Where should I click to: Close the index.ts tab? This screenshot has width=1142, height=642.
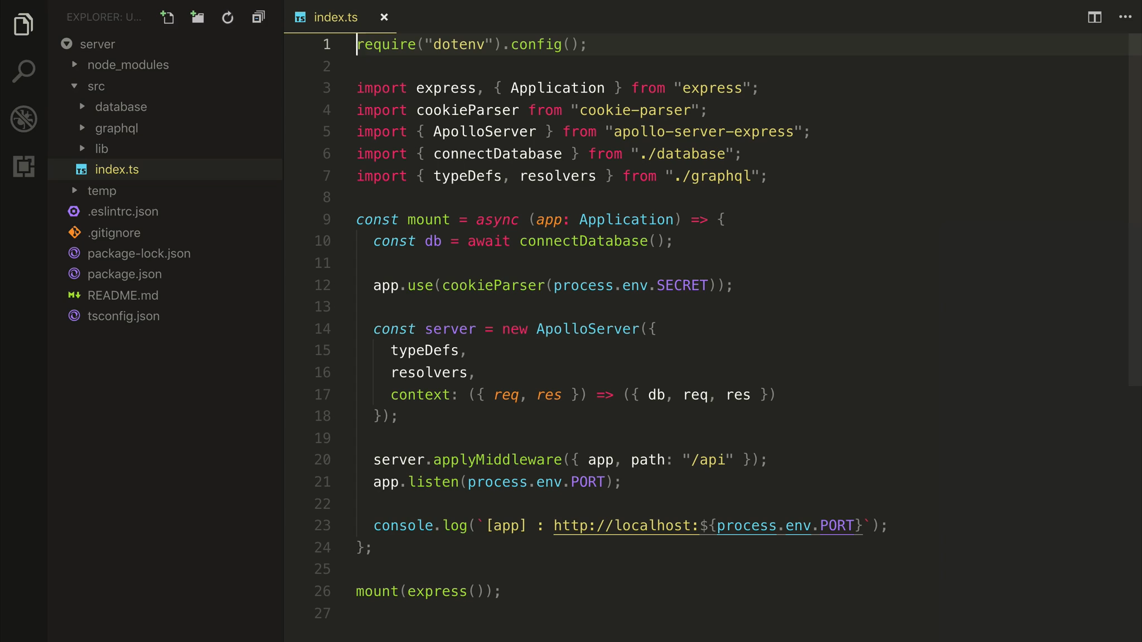(384, 17)
